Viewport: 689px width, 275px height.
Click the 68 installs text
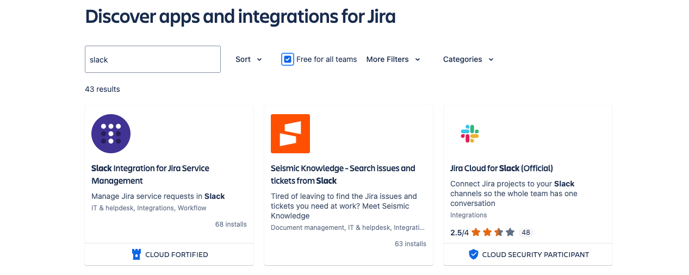tap(231, 224)
